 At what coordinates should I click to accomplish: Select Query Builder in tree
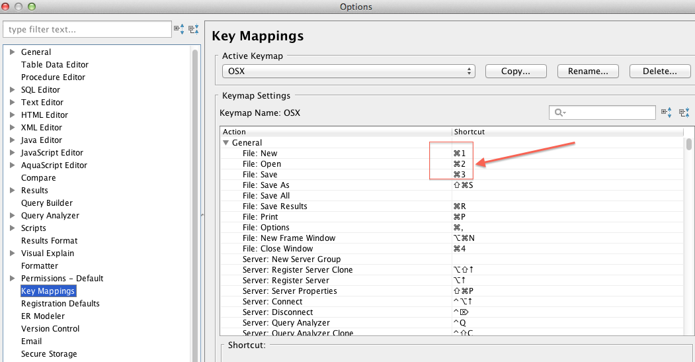(47, 203)
